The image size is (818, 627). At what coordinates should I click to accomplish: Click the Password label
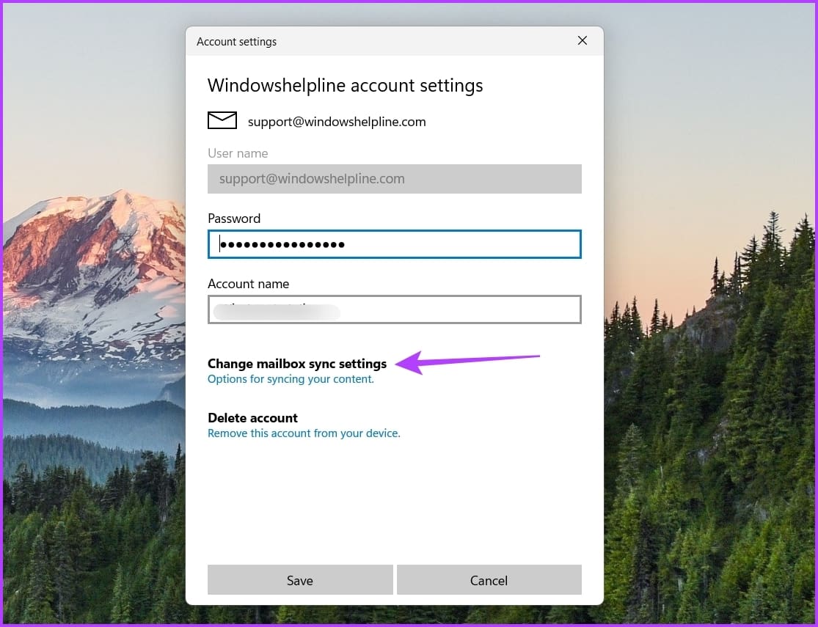[x=234, y=219]
